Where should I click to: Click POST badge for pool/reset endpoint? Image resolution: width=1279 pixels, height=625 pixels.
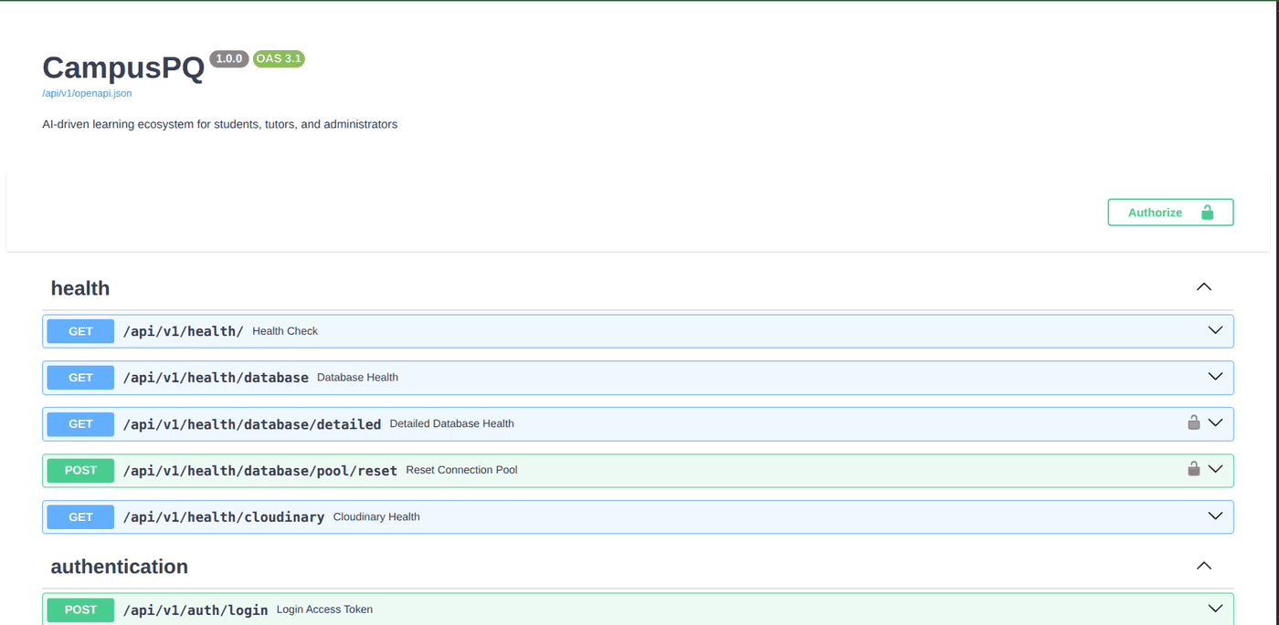click(80, 471)
